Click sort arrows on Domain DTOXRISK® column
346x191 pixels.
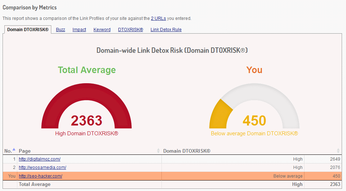(338, 151)
